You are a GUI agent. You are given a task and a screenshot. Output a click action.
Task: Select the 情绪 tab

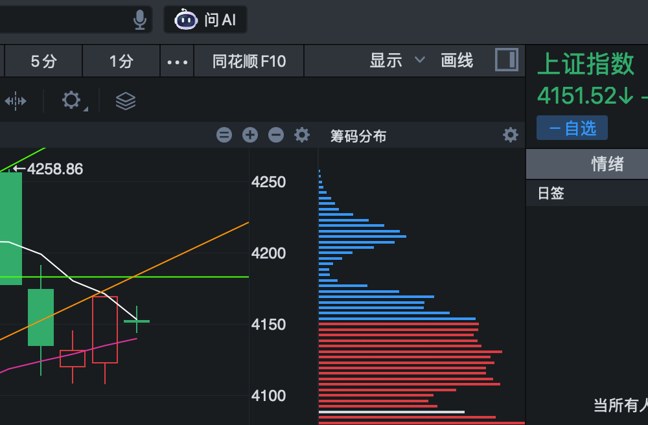[607, 164]
